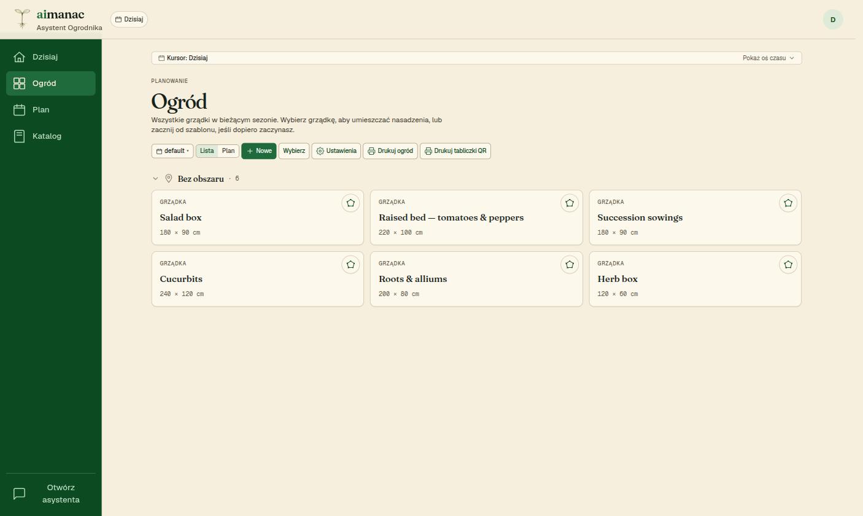863x516 pixels.
Task: Click the polygon icon on Roots & alliums card
Action: tap(570, 265)
